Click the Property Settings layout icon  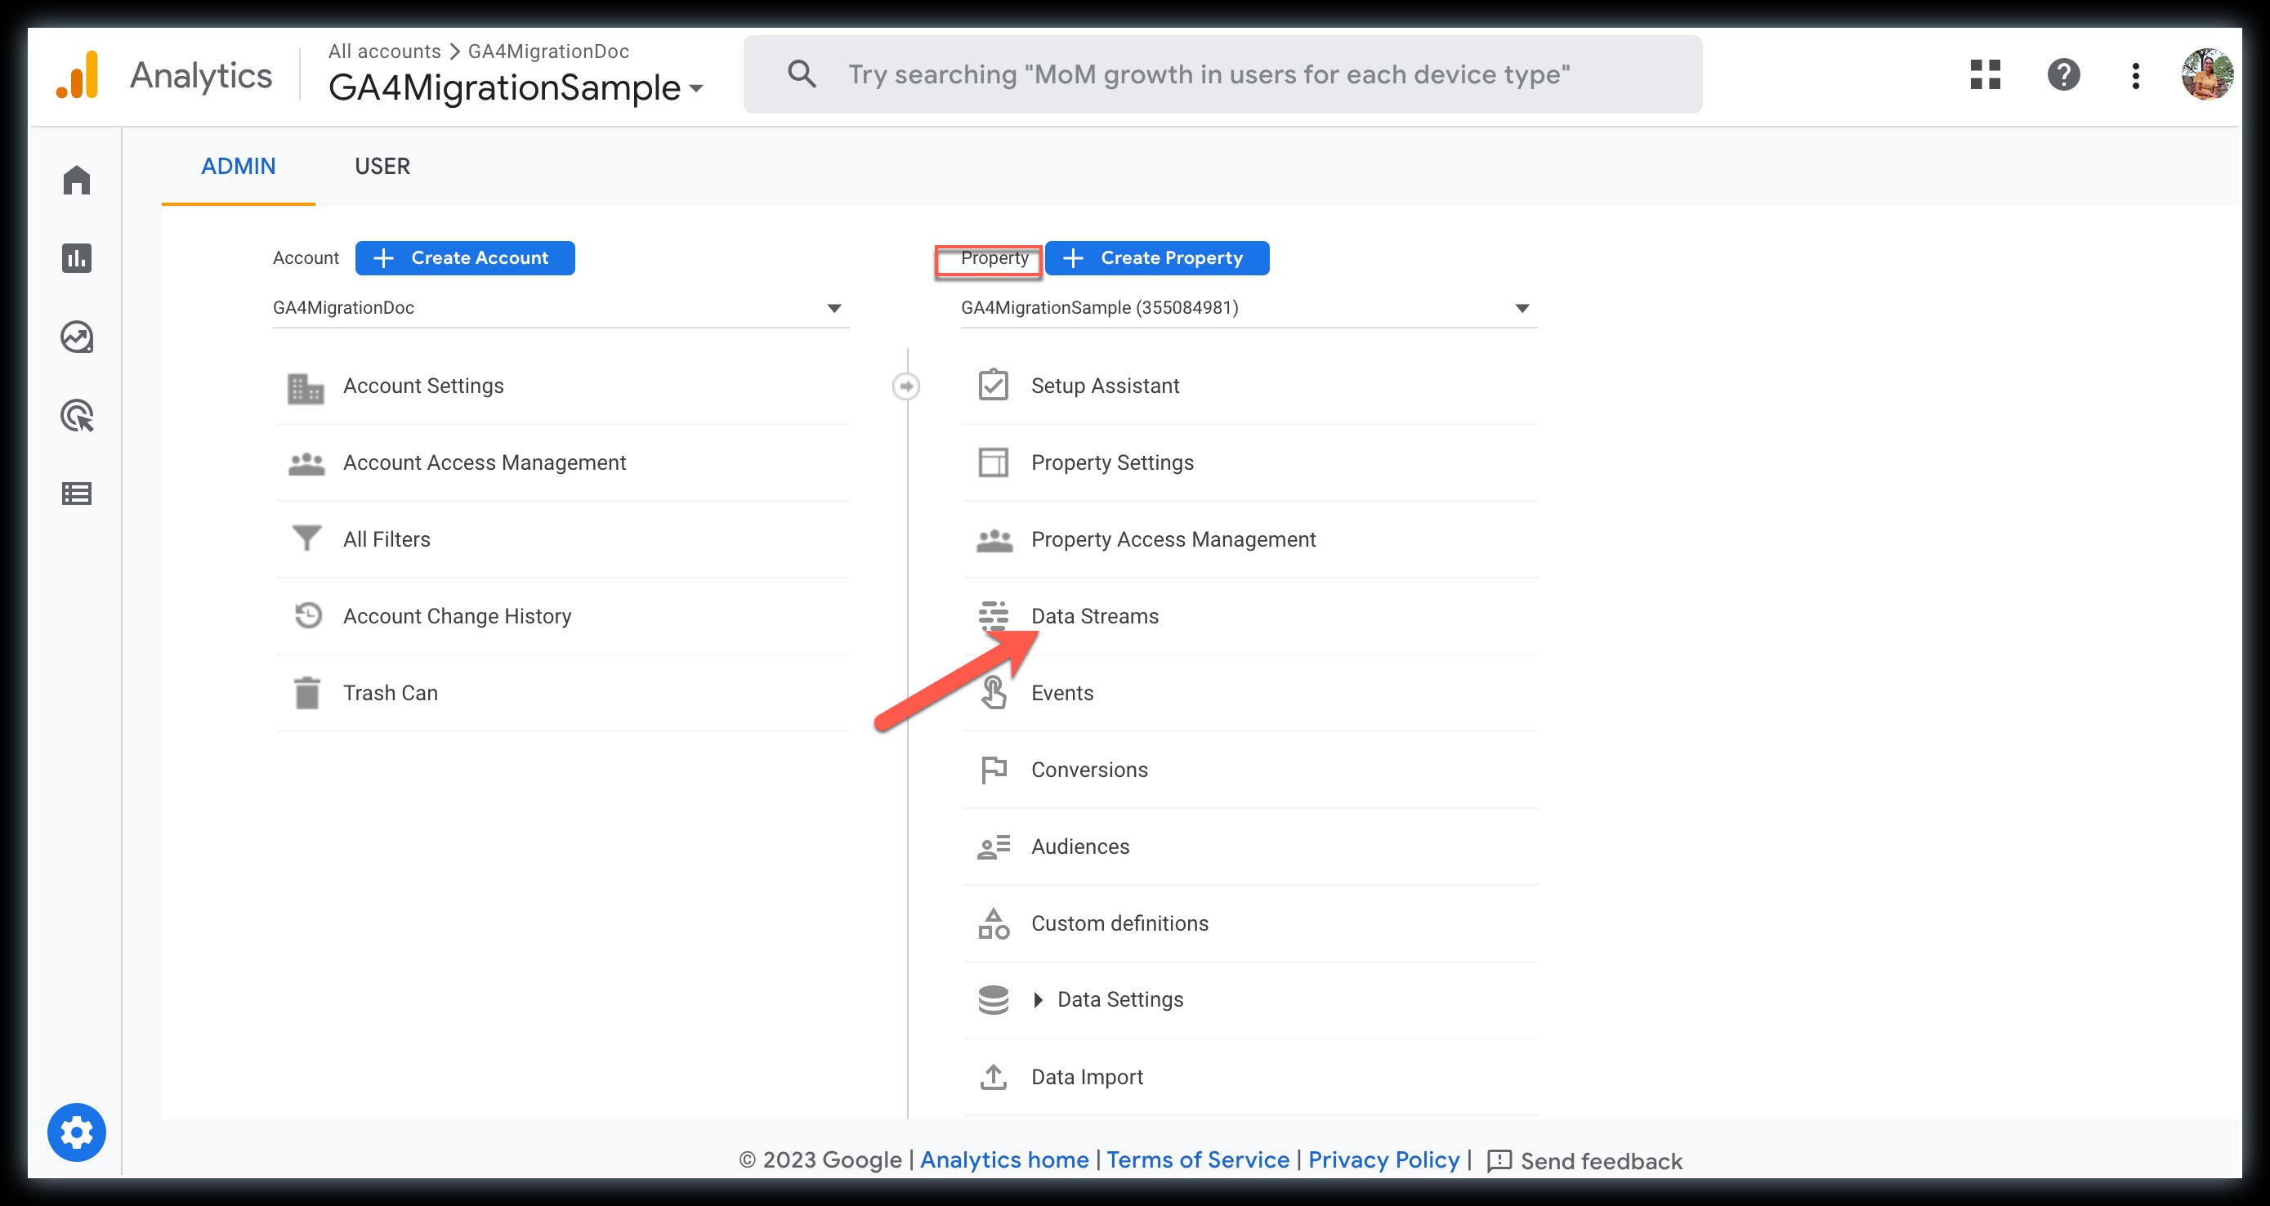(993, 462)
